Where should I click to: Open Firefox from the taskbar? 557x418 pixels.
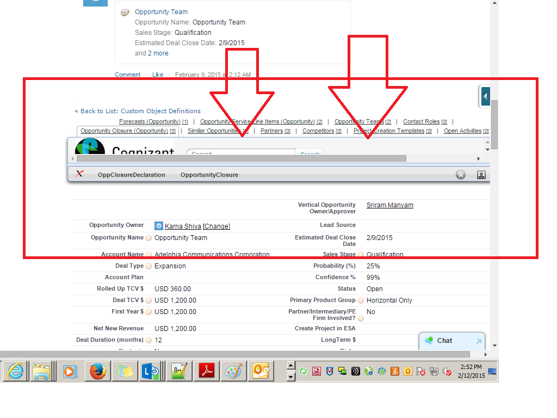(x=98, y=371)
